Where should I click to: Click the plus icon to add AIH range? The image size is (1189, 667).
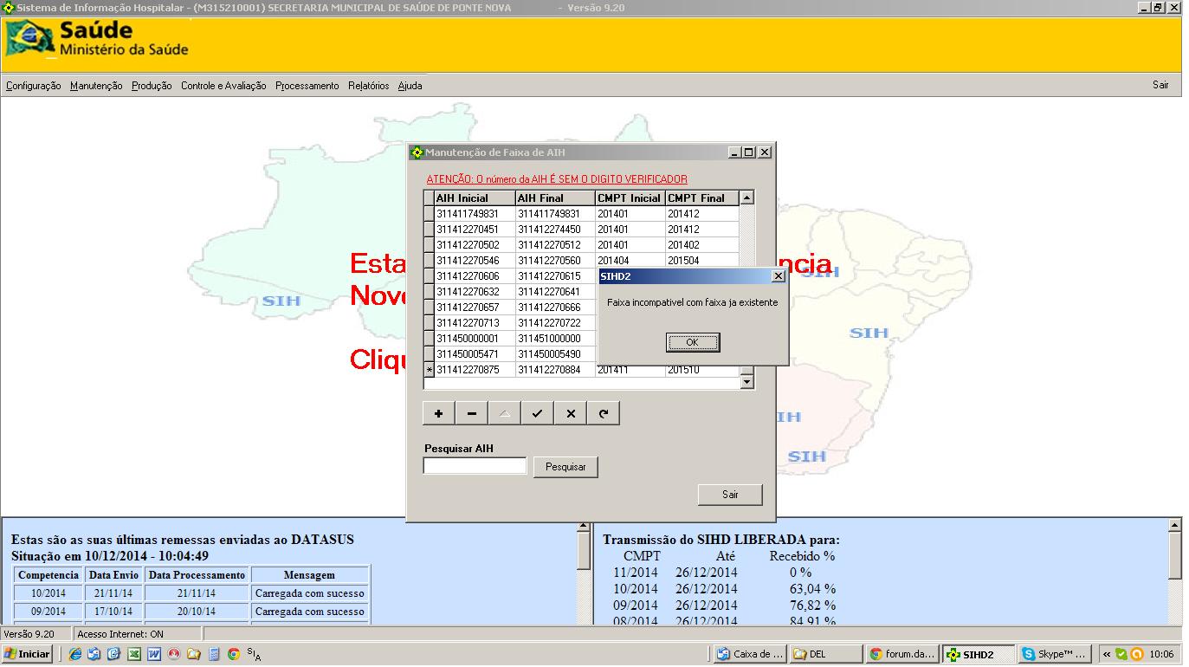coord(438,414)
